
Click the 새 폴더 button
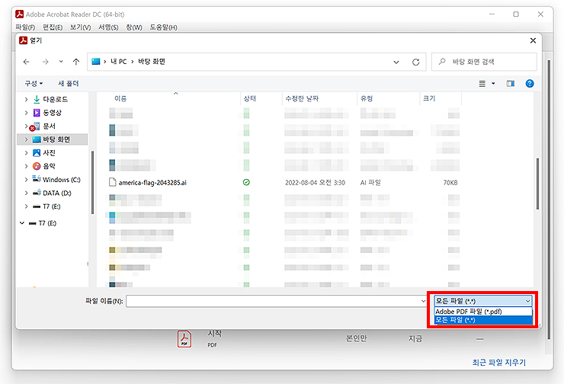click(x=69, y=83)
